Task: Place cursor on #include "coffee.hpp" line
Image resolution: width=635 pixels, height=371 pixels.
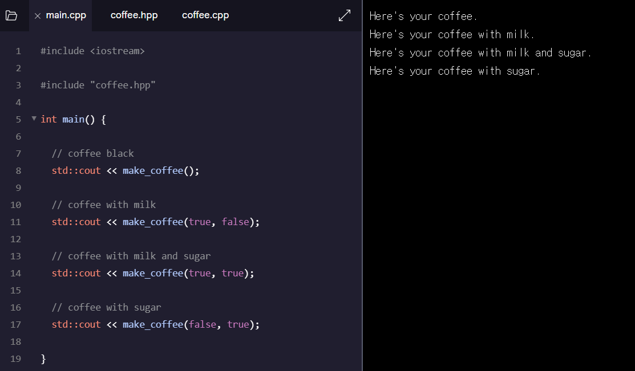Action: [98, 85]
